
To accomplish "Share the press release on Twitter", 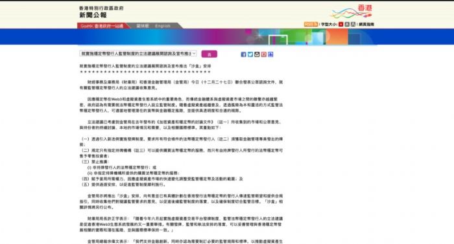I will (x=250, y=54).
